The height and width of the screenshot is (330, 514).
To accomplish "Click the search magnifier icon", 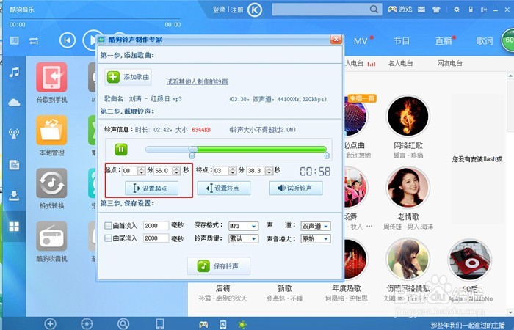I will pos(374,9).
